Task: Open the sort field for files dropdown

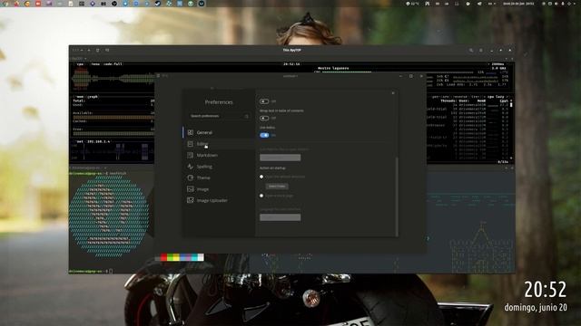Action: 281,158
